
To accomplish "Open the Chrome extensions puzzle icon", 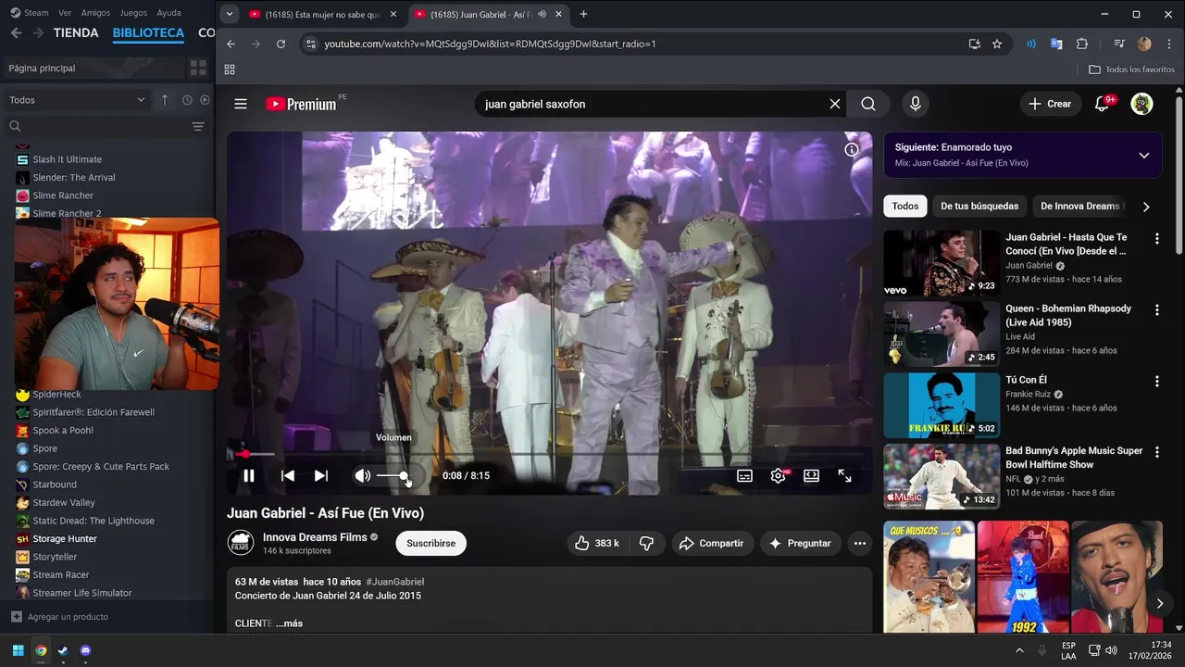I will coord(1082,44).
